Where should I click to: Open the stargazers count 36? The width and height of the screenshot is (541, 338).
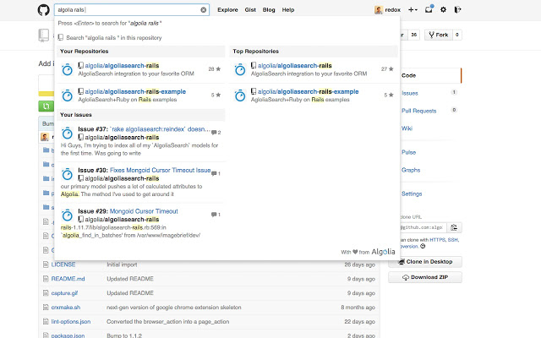(414, 35)
